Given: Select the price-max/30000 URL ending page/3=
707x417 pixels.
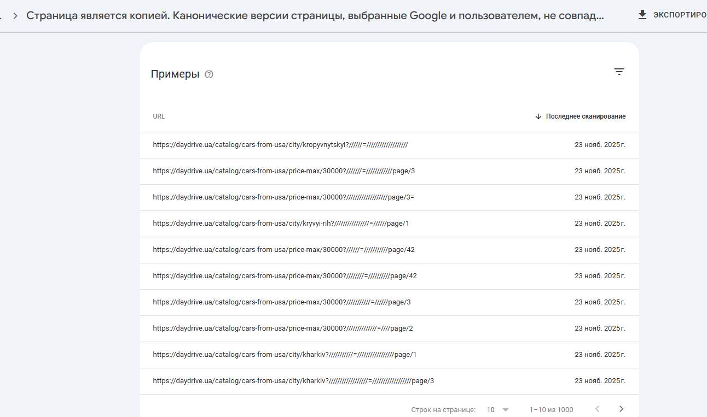Looking at the screenshot, I should [283, 197].
